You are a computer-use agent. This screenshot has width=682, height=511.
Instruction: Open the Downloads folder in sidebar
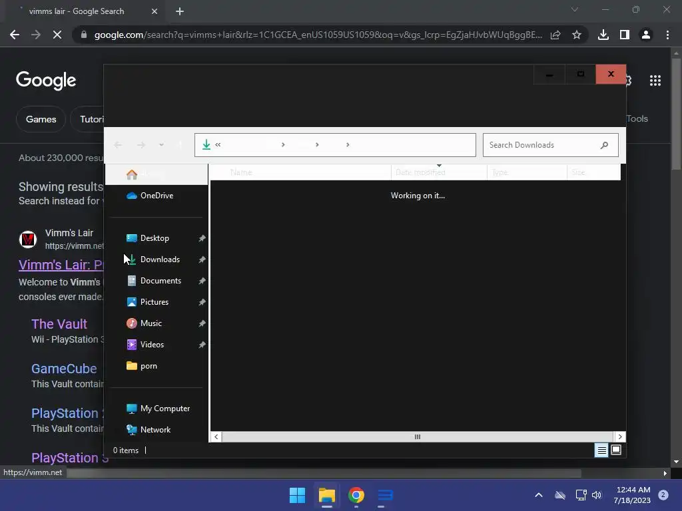(160, 259)
